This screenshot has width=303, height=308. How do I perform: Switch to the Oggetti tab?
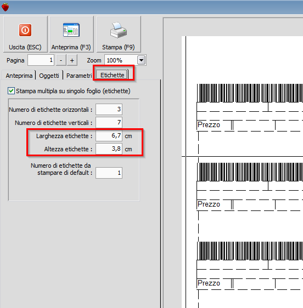coord(49,76)
